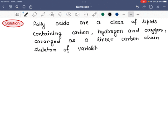The height and width of the screenshot is (126, 168).
Task: Tap the red Solution label
Action: (13, 23)
